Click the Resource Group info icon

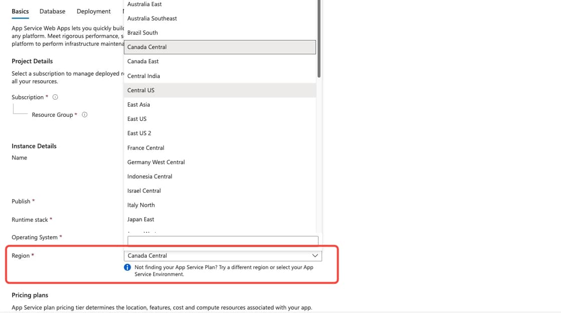pos(85,115)
